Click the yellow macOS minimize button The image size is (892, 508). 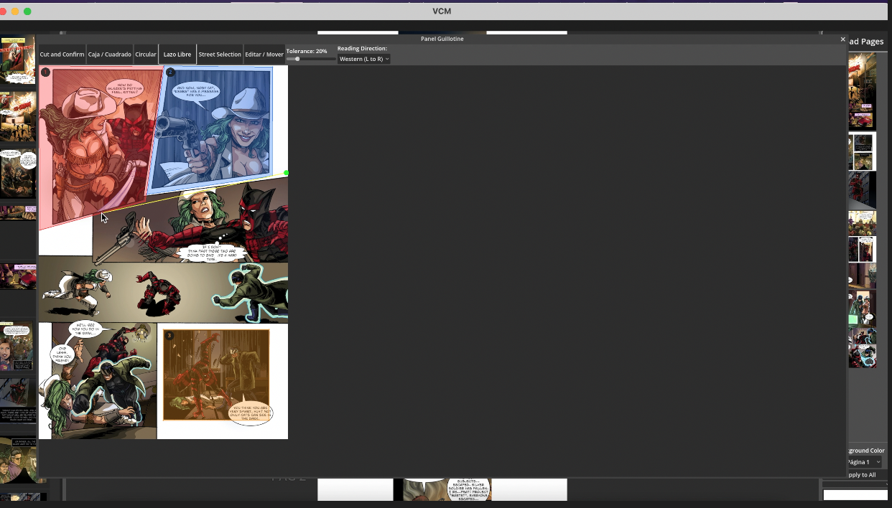[15, 11]
